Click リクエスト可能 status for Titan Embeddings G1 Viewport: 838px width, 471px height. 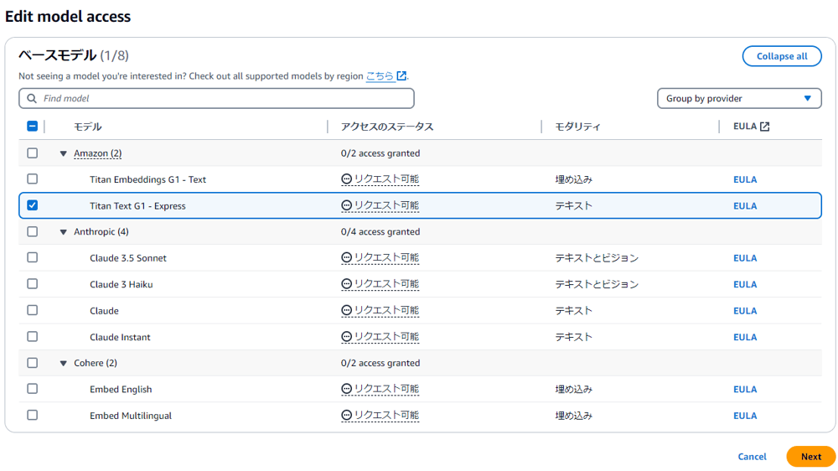[386, 179]
